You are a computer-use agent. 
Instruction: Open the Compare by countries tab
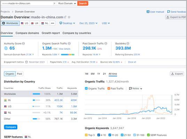pyautogui.click(x=77, y=33)
